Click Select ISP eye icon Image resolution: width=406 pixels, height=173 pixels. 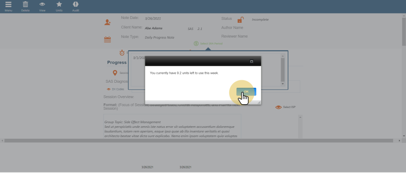[278, 107]
